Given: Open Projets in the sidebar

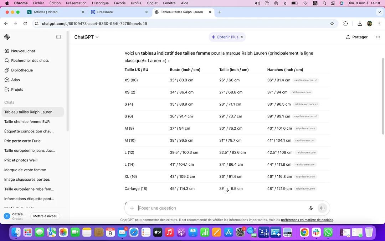Looking at the screenshot, I should (x=14, y=90).
